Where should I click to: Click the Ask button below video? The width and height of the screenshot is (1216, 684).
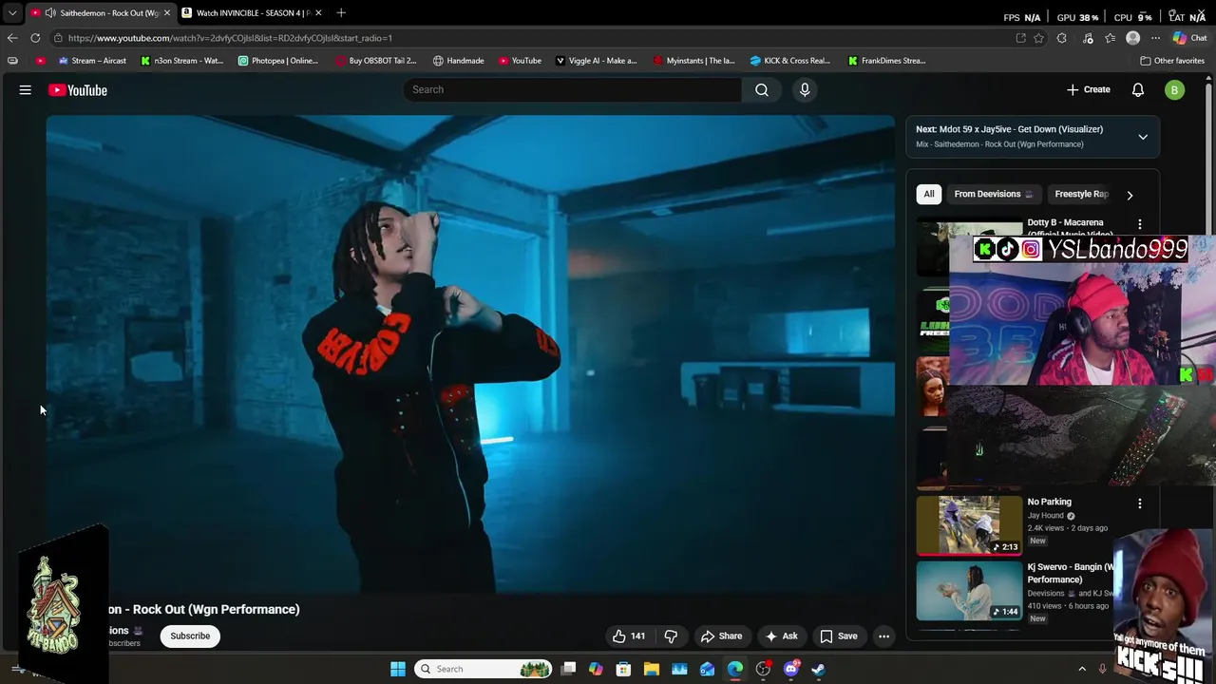[x=781, y=636]
